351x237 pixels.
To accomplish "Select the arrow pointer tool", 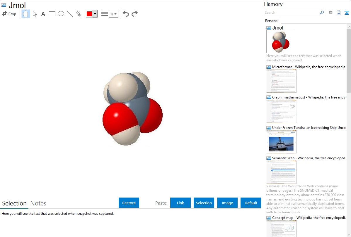I will point(35,14).
